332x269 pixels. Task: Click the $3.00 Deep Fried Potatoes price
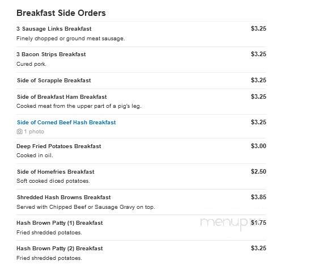pos(258,146)
